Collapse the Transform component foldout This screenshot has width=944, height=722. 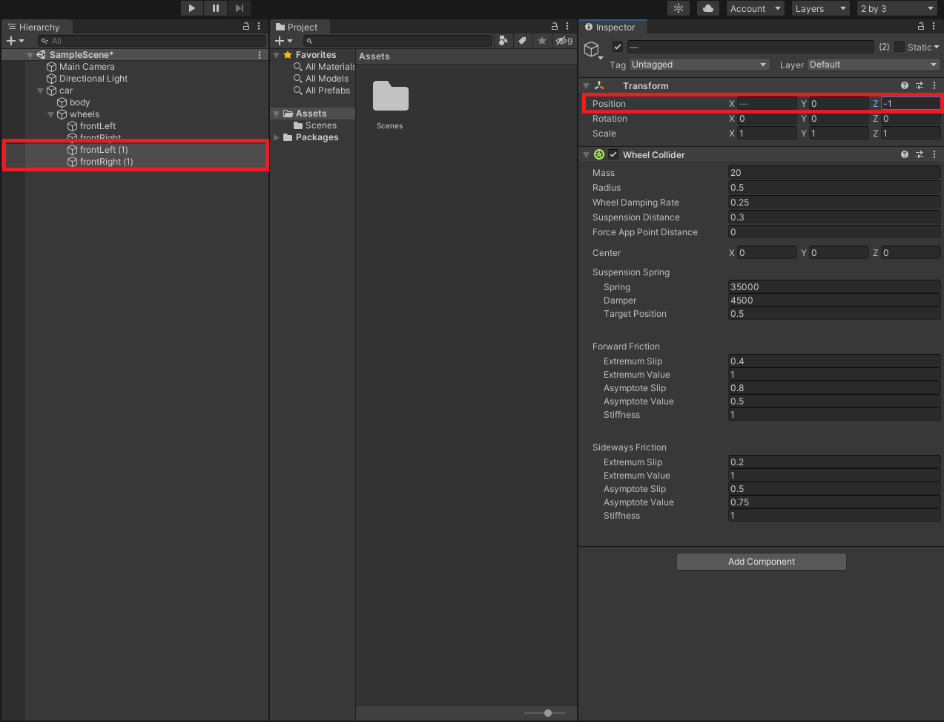586,86
